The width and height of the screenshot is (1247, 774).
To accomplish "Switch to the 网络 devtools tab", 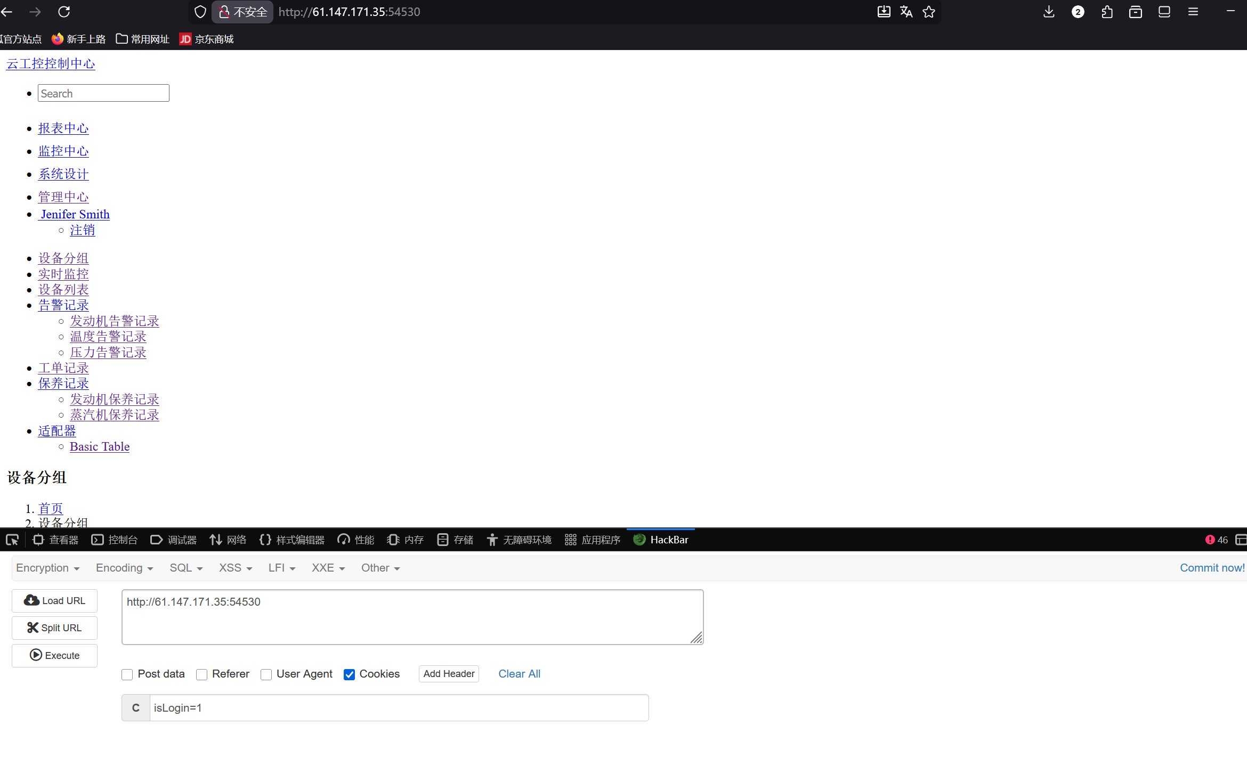I will point(228,540).
